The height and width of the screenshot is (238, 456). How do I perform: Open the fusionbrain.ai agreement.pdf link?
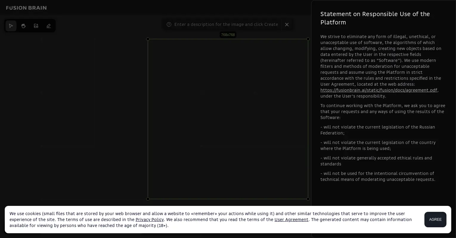point(379,90)
